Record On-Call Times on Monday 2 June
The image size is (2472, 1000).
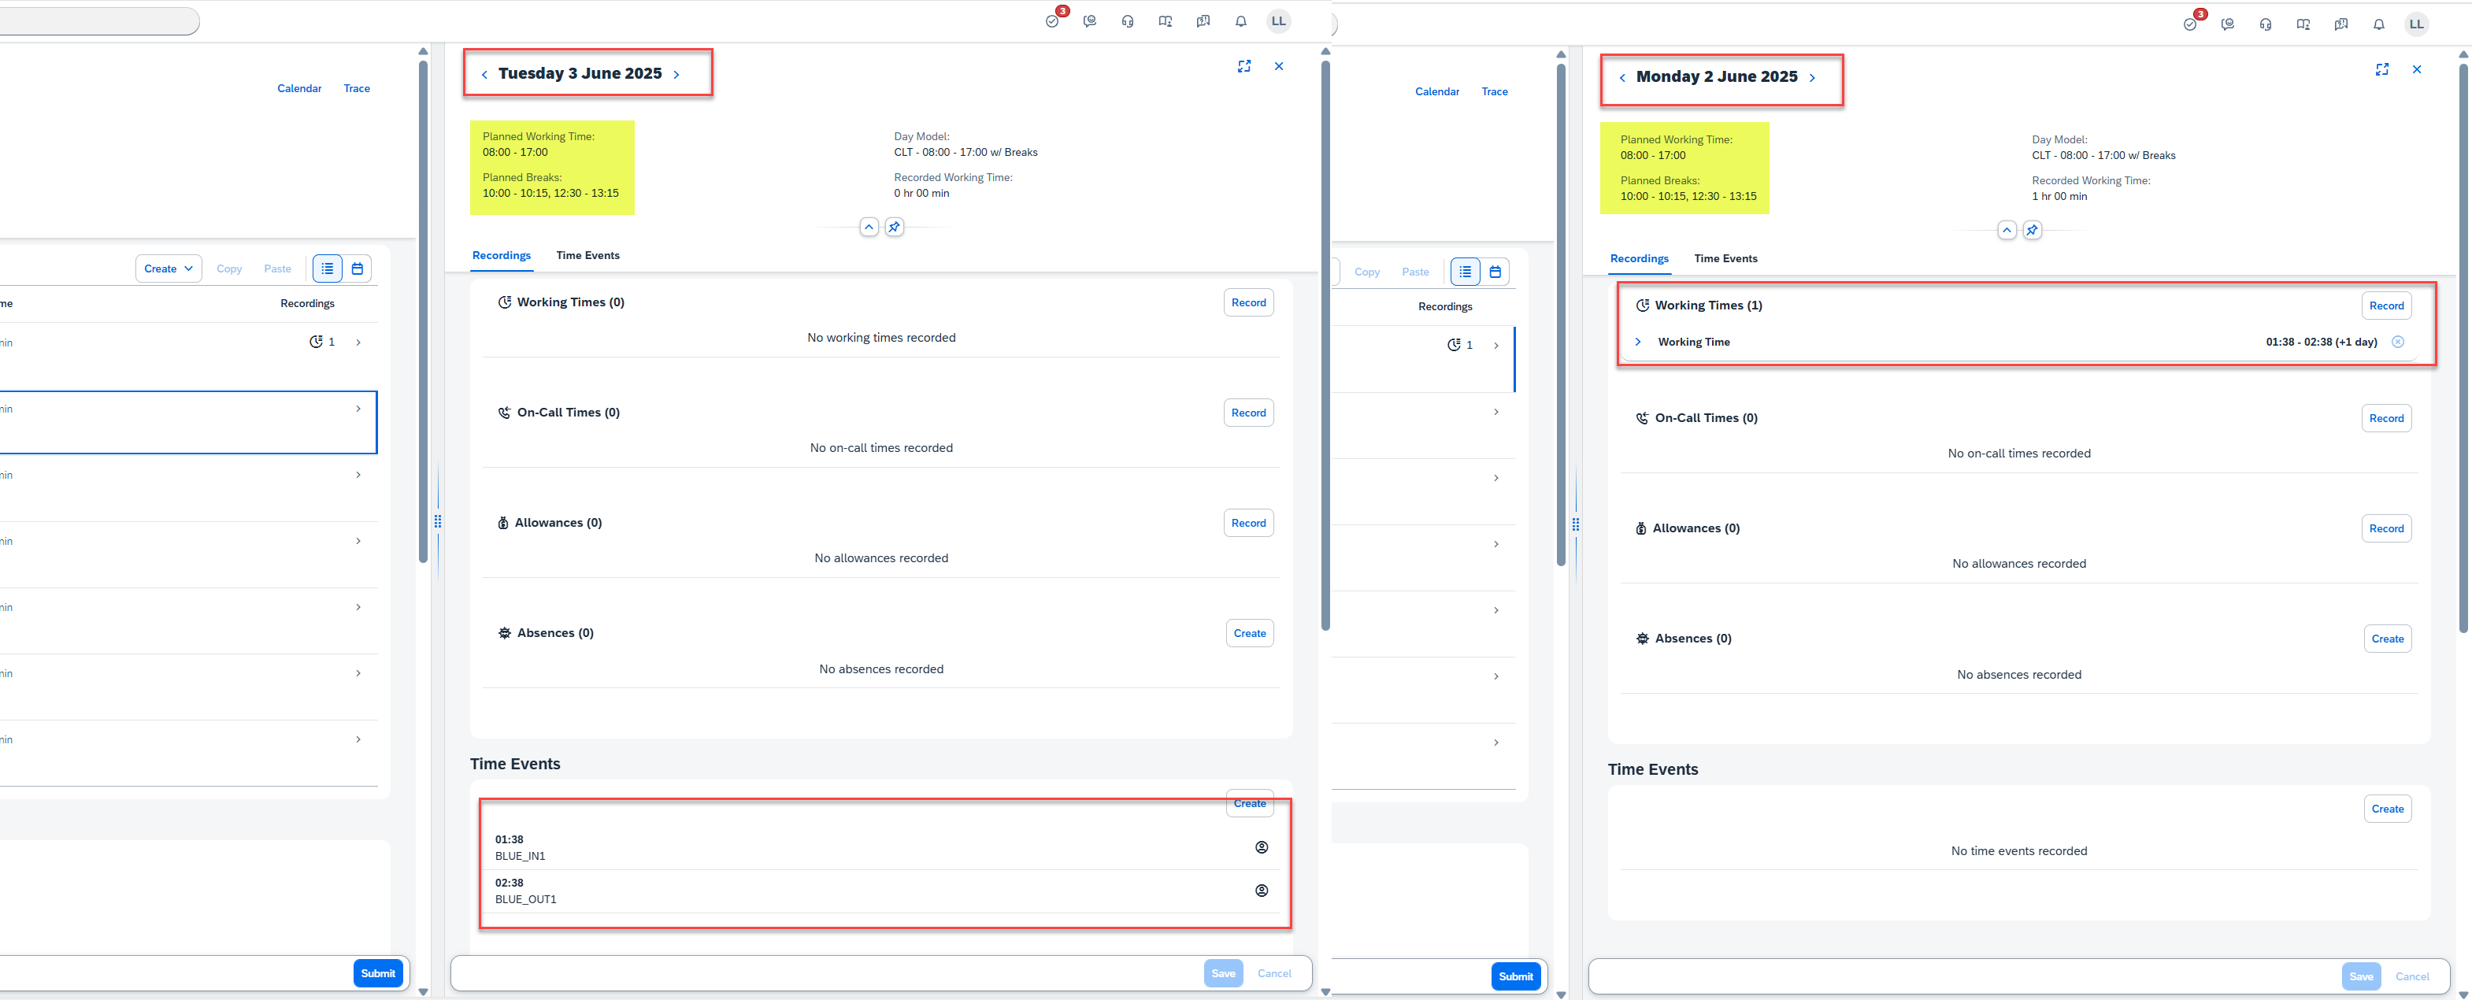(x=2387, y=418)
